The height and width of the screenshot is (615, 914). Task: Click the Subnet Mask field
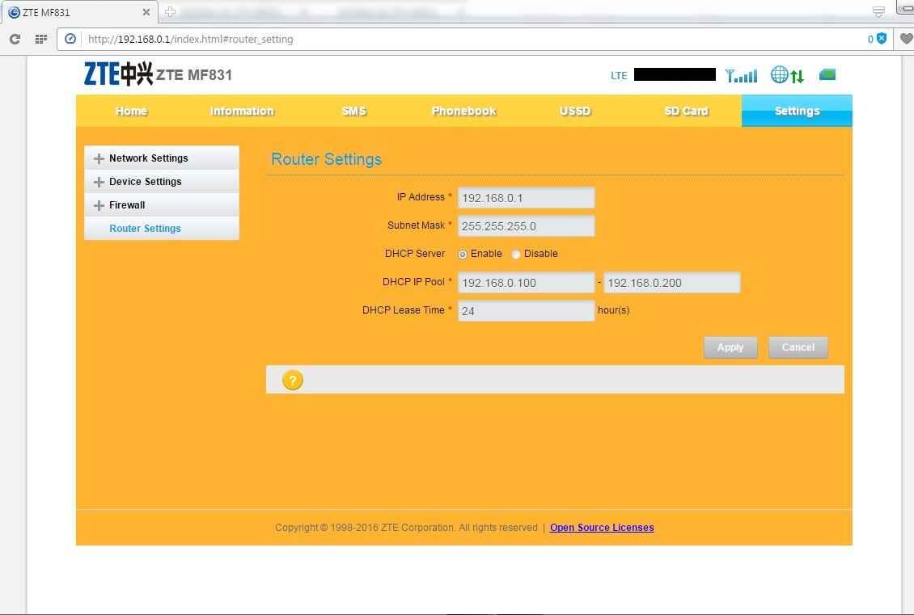(x=527, y=226)
